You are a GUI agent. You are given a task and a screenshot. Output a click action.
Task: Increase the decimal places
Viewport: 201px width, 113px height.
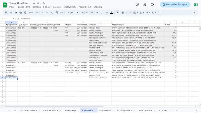point(57,13)
